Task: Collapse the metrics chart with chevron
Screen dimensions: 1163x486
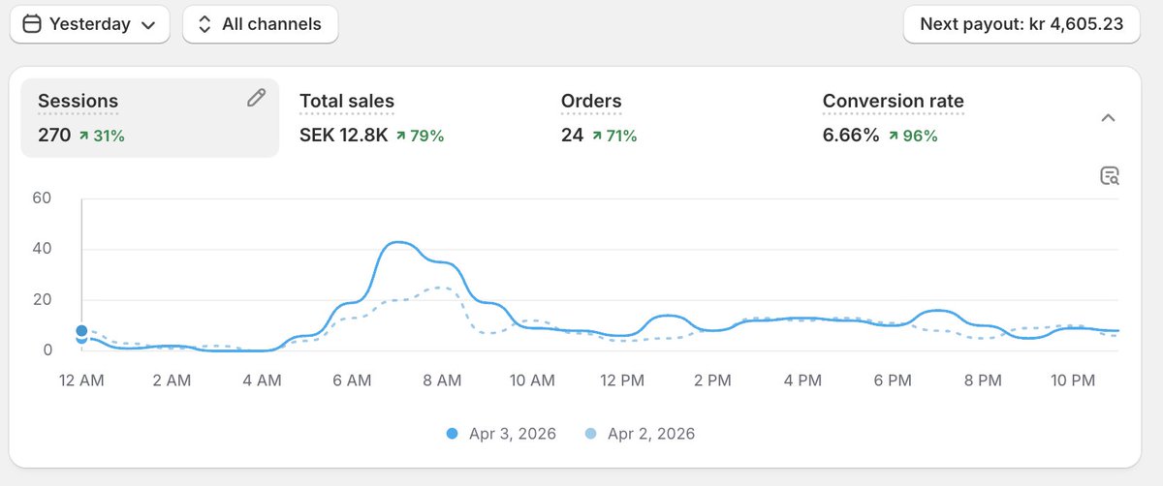Action: coord(1109,118)
